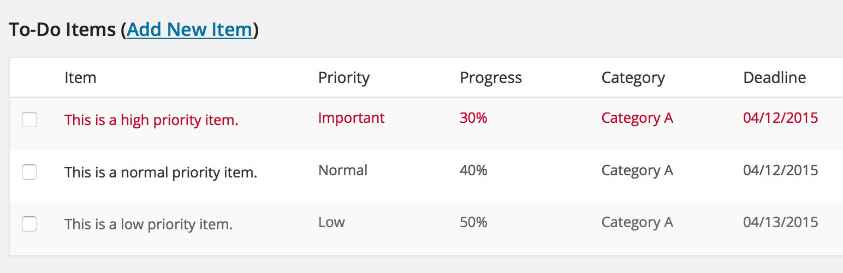The image size is (843, 273).
Task: Click the Item column header
Action: tap(80, 78)
